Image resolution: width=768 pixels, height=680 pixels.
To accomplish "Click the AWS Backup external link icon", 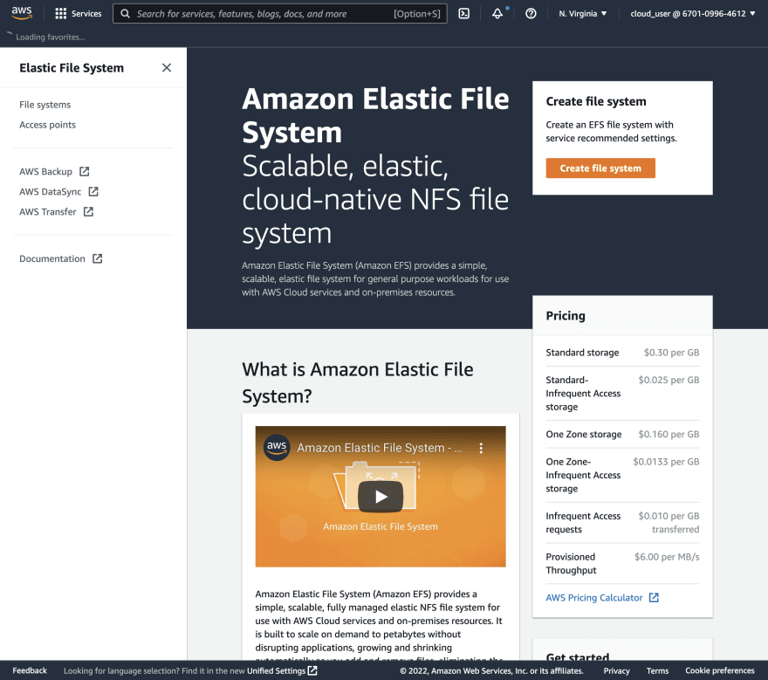I will click(85, 171).
